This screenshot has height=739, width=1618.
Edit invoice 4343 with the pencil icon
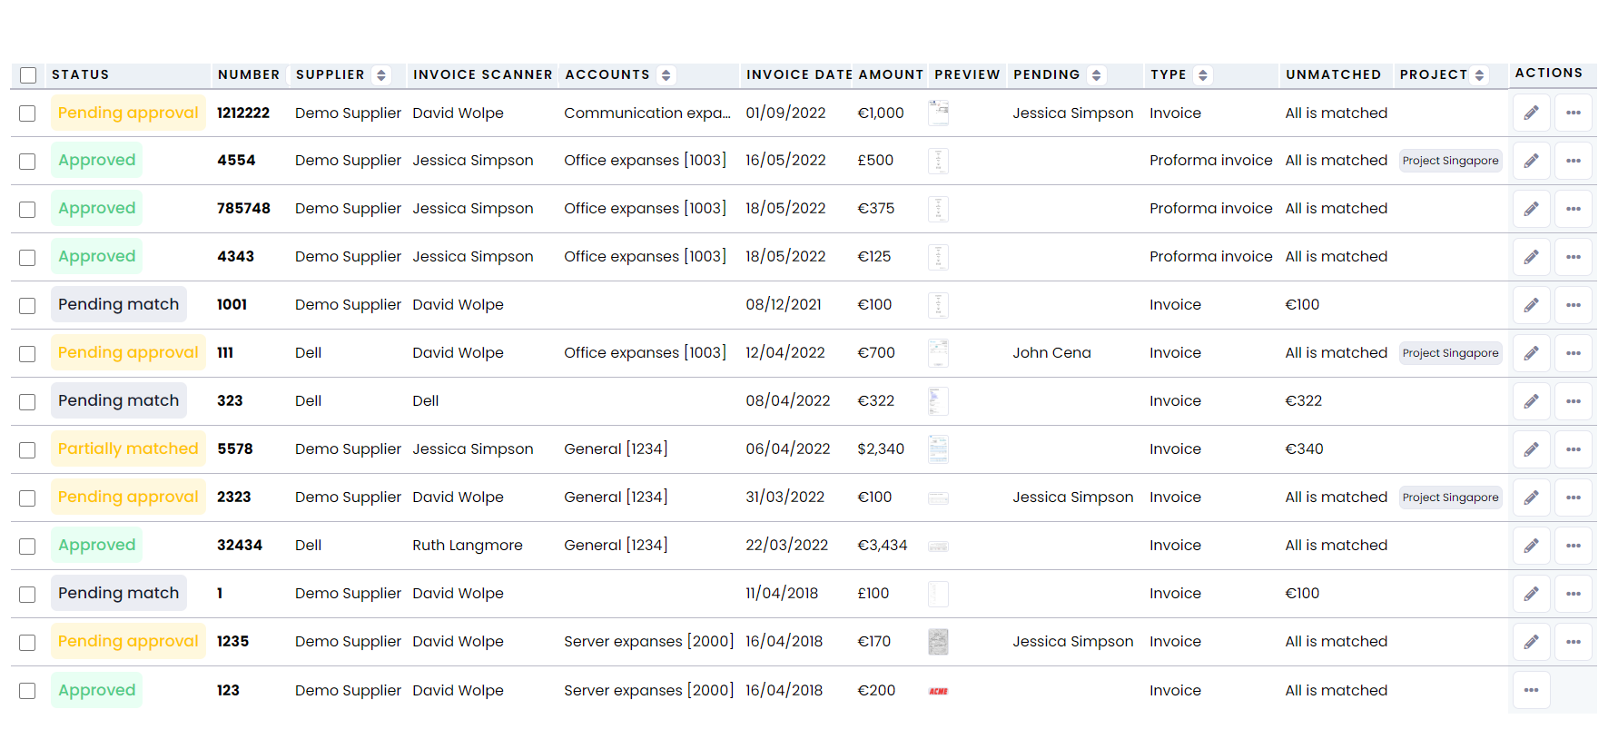(1531, 257)
